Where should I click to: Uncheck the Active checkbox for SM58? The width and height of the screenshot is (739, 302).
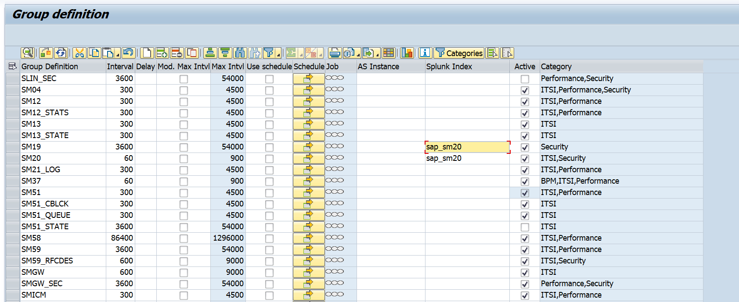(525, 238)
